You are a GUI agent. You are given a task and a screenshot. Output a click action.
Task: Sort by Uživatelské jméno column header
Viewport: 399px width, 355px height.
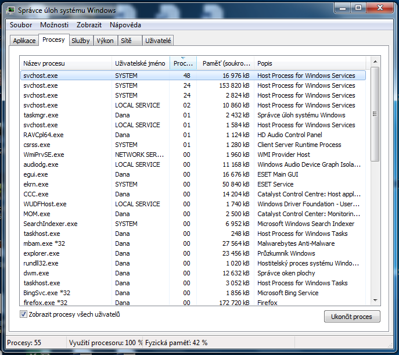click(x=141, y=63)
